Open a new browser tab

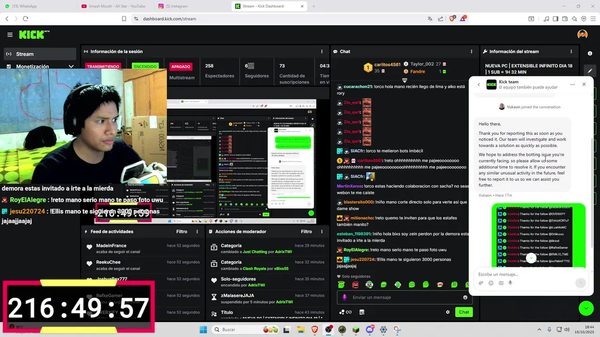pyautogui.click(x=314, y=6)
